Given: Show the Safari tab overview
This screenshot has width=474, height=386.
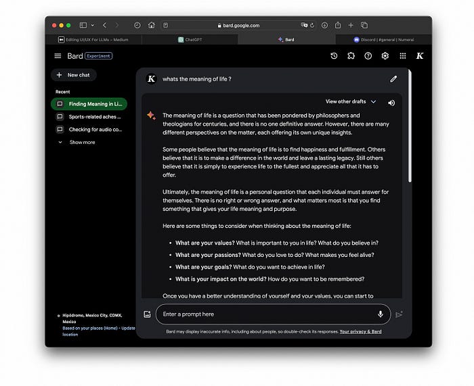Looking at the screenshot, I should [364, 26].
